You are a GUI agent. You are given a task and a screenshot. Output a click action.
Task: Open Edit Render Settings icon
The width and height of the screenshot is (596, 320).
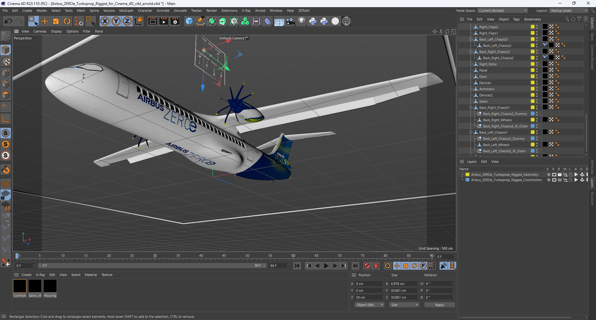(x=175, y=21)
